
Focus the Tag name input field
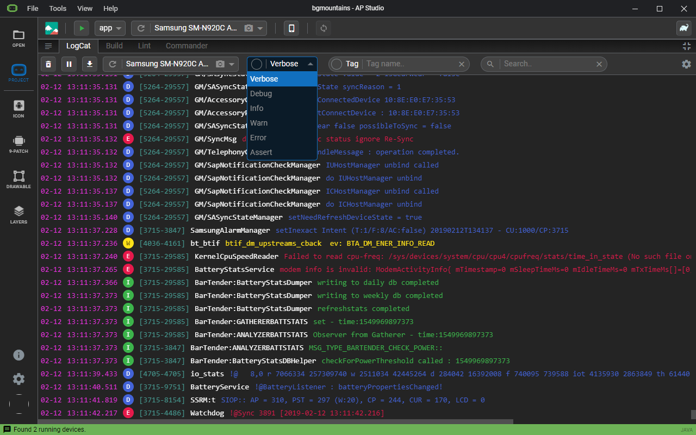click(409, 64)
